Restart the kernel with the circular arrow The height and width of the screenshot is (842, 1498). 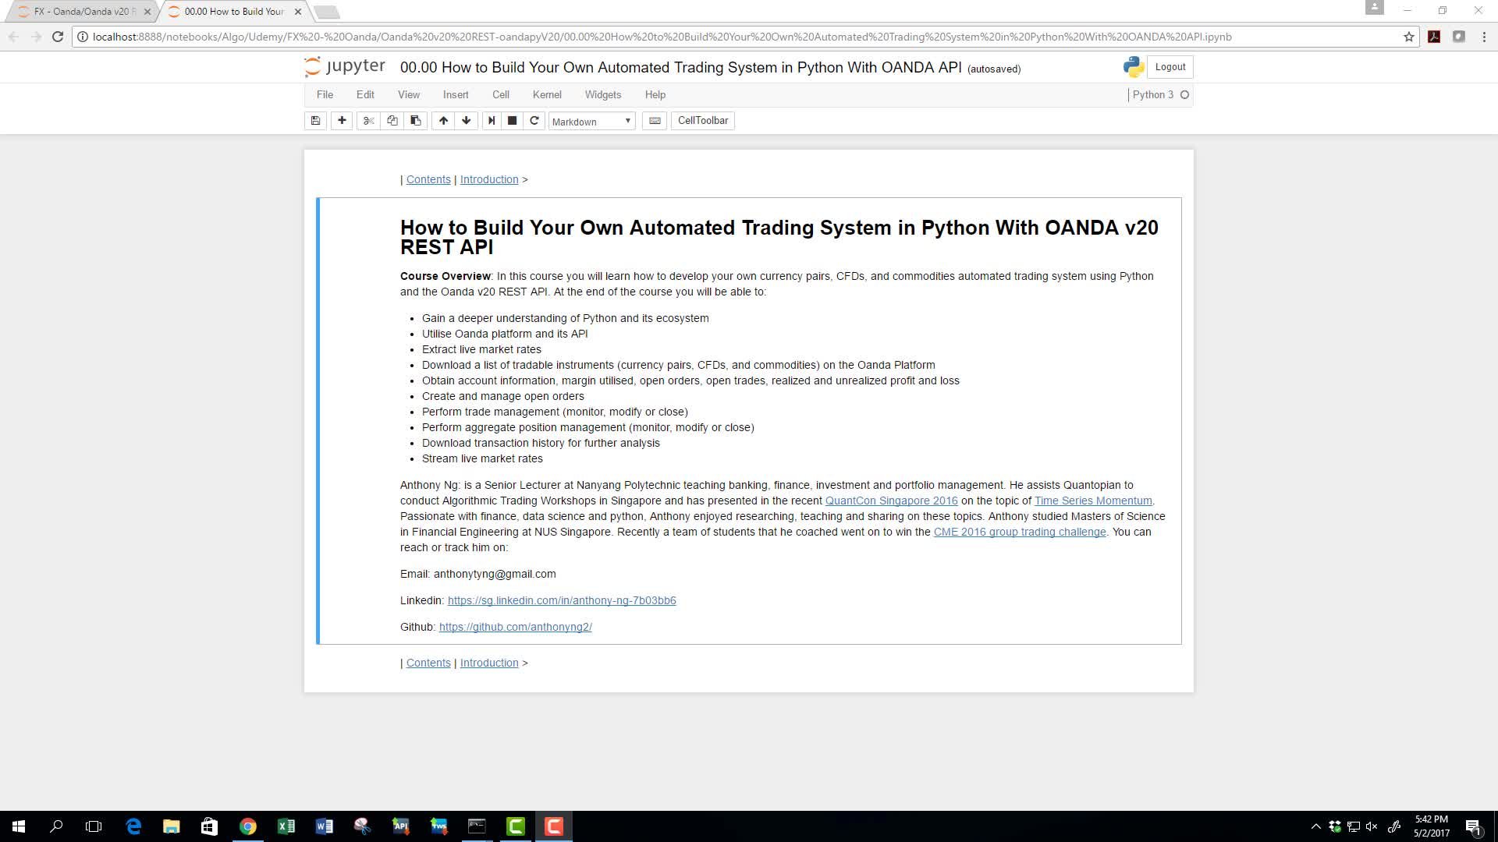pos(534,121)
